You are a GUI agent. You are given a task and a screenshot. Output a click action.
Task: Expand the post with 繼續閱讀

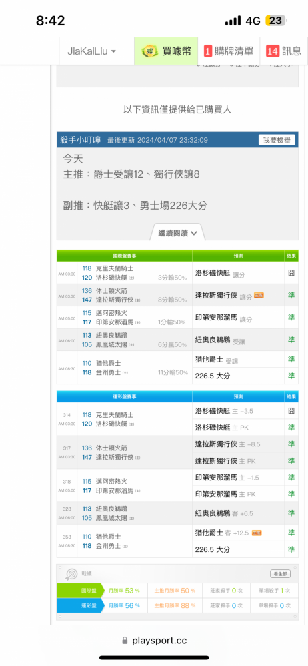pyautogui.click(x=177, y=232)
